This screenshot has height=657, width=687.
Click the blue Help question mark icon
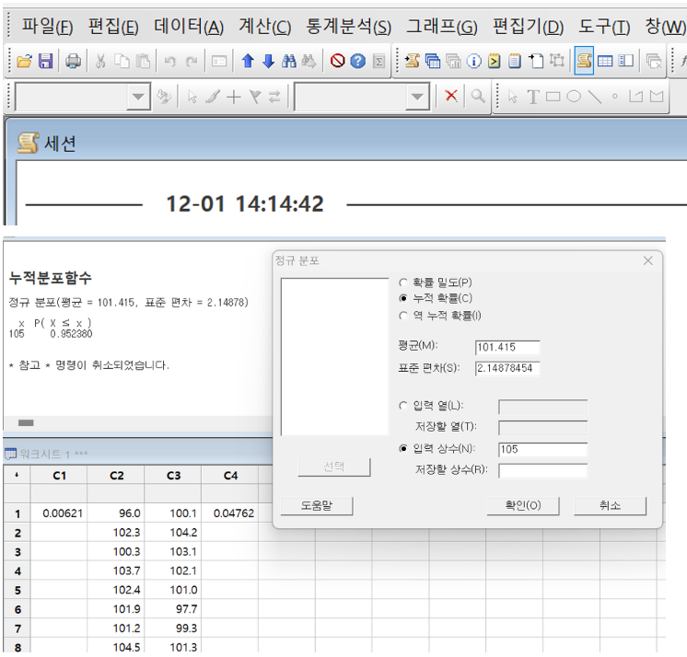coord(358,61)
